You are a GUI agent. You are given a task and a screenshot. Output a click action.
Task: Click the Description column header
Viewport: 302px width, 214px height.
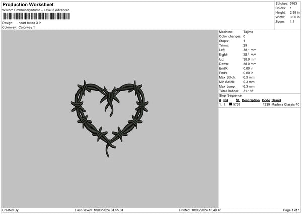point(250,100)
